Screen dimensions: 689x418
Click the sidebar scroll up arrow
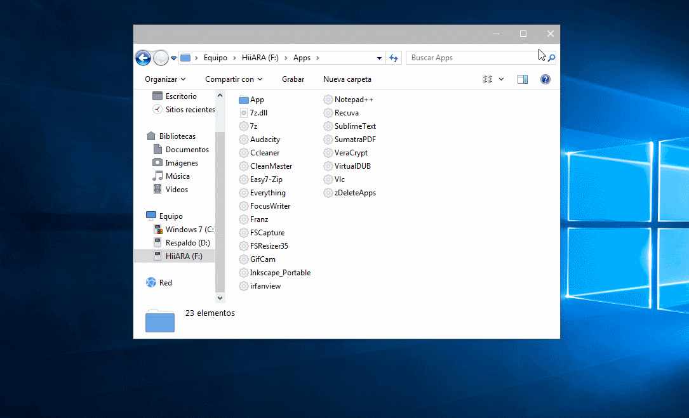220,95
